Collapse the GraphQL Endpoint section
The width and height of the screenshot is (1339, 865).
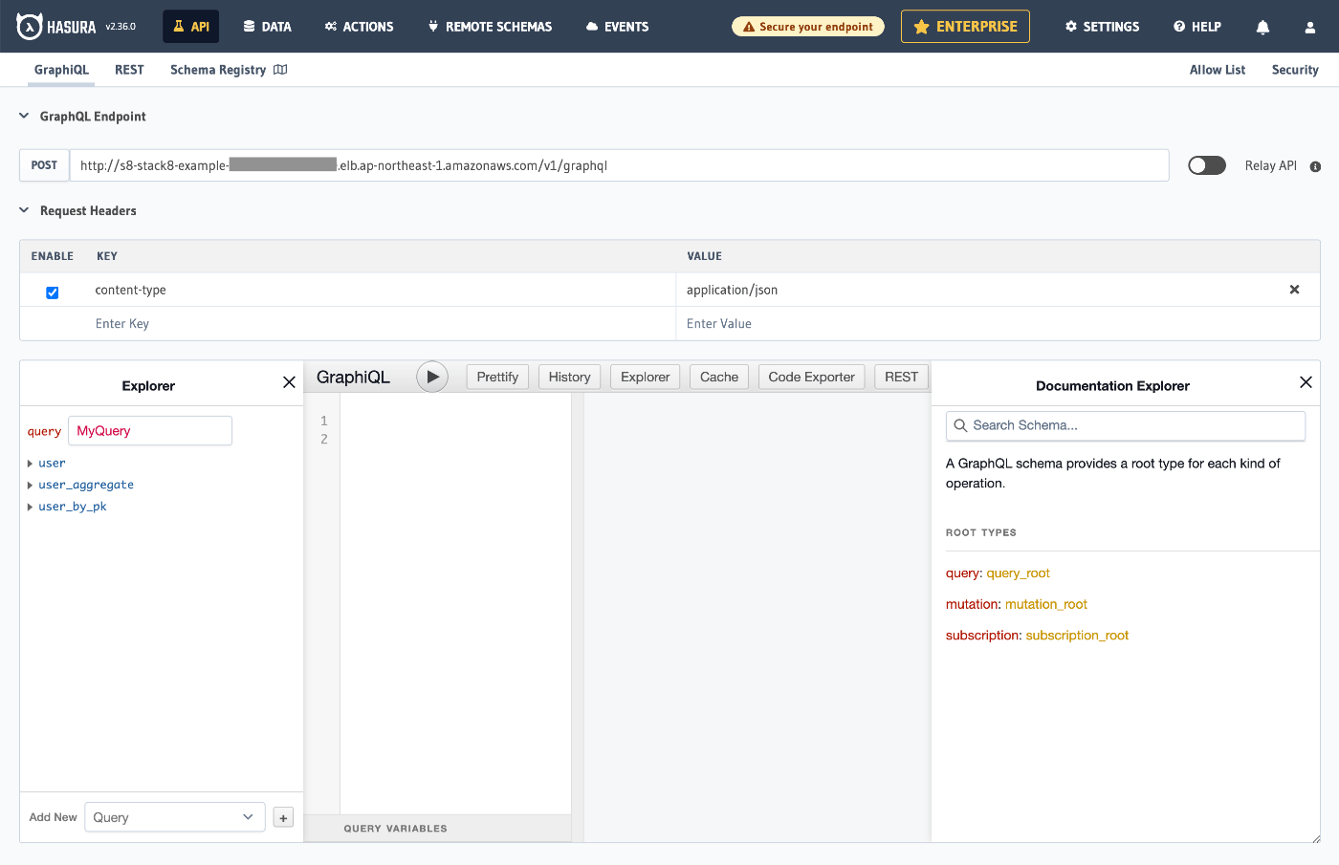click(x=24, y=116)
